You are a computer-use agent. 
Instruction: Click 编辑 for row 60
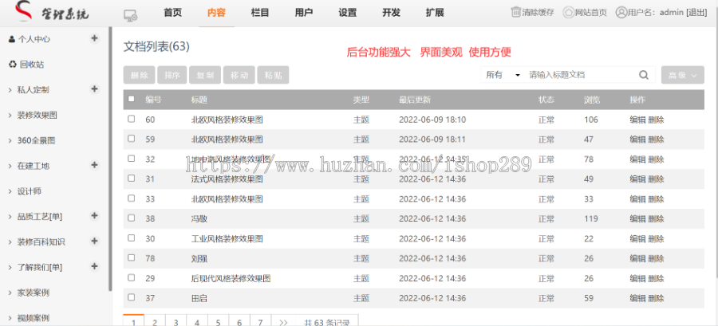click(x=637, y=120)
